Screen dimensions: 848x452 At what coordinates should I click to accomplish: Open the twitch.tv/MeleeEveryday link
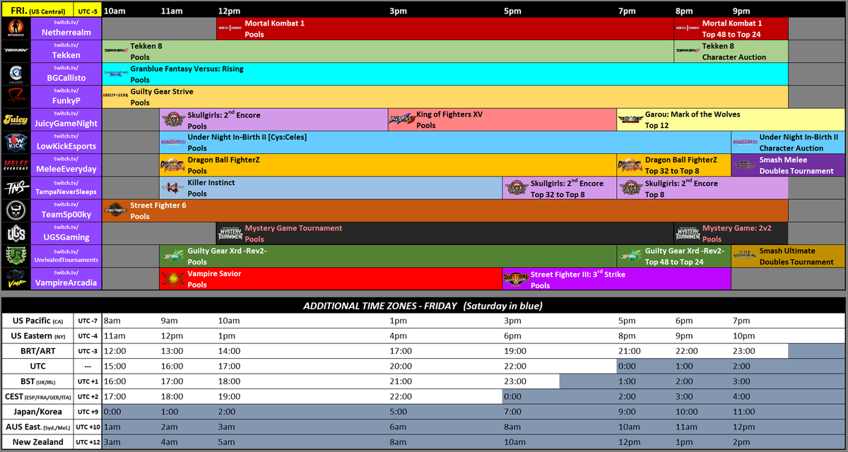[x=68, y=165]
